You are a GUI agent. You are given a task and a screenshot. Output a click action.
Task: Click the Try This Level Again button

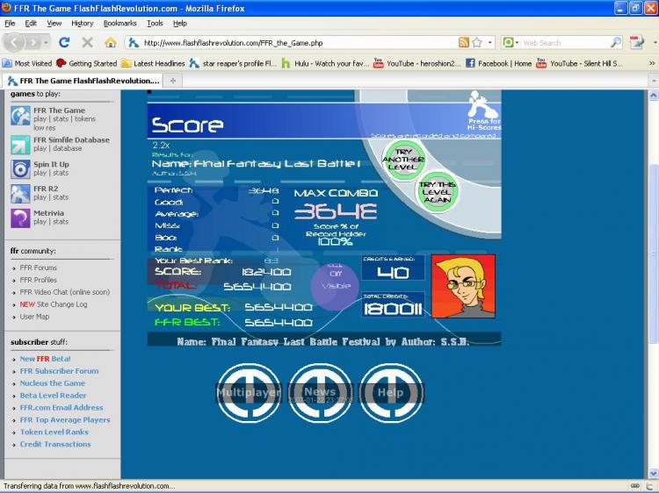[x=437, y=192]
